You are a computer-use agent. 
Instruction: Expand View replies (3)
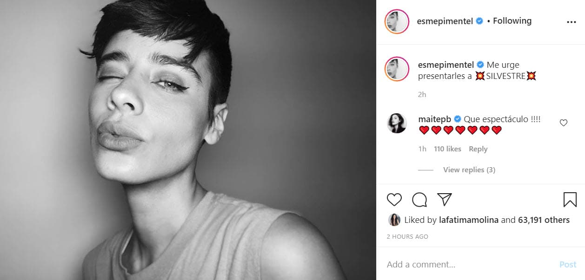pos(469,170)
